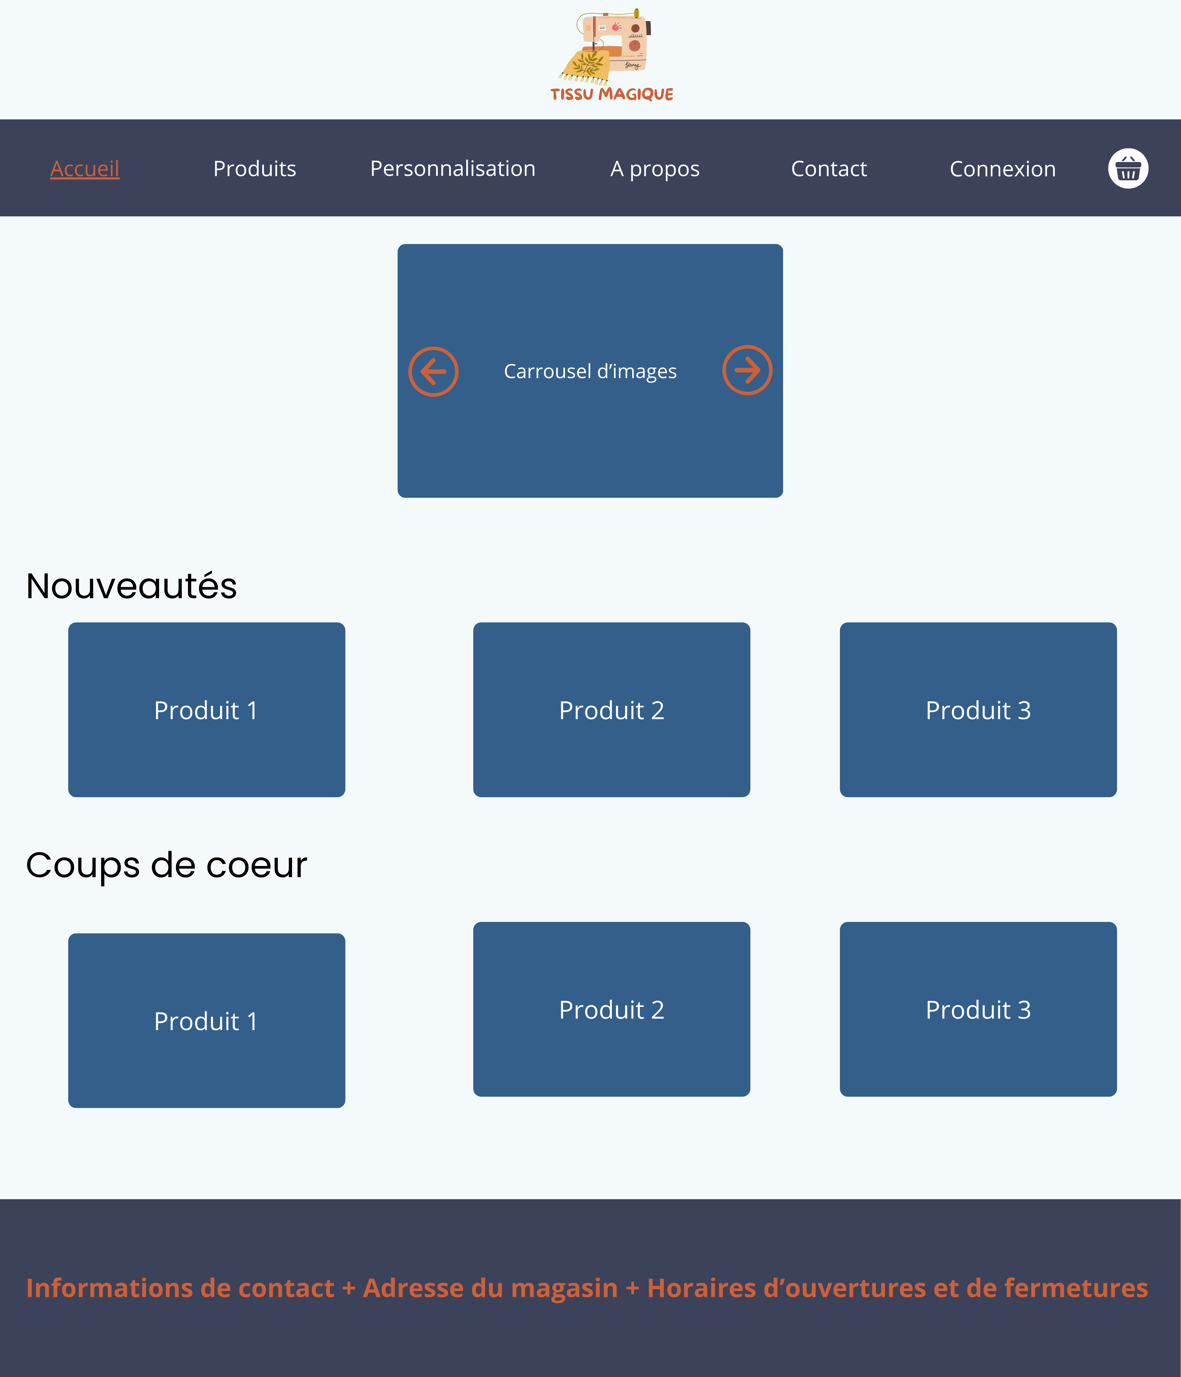Navigate to Personnalisation
Screen dimensions: 1181x1377
pos(452,169)
